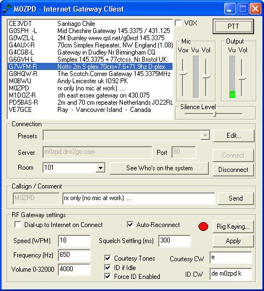This screenshot has width=264, height=291.
Task: Click the Squelch Settling (ms) field
Action: point(175,241)
